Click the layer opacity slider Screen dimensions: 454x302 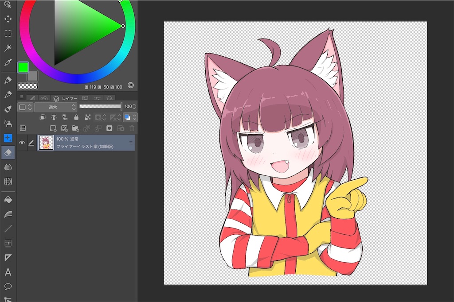click(101, 106)
